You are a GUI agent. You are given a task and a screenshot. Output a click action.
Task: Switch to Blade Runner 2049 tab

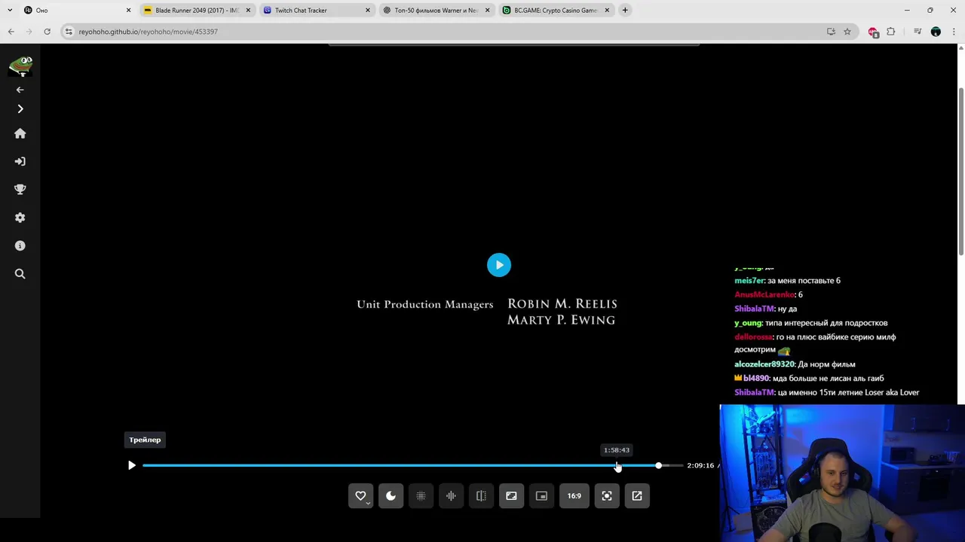[x=197, y=11]
